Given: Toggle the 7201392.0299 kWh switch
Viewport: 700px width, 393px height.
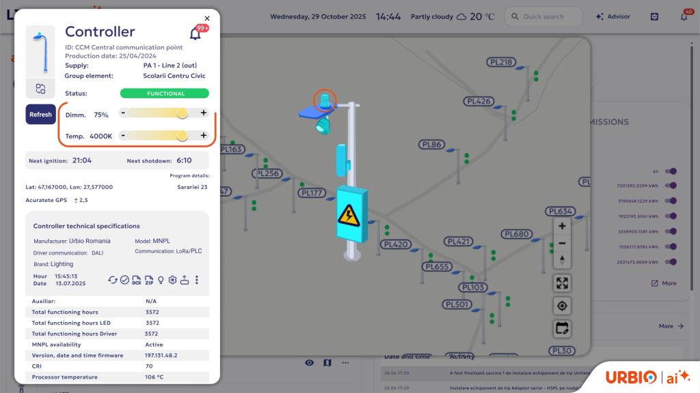Looking at the screenshot, I should coord(671,186).
